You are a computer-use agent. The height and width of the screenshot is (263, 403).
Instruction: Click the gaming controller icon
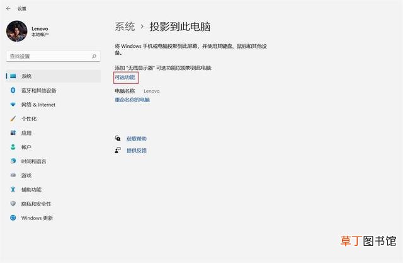[x=13, y=175]
